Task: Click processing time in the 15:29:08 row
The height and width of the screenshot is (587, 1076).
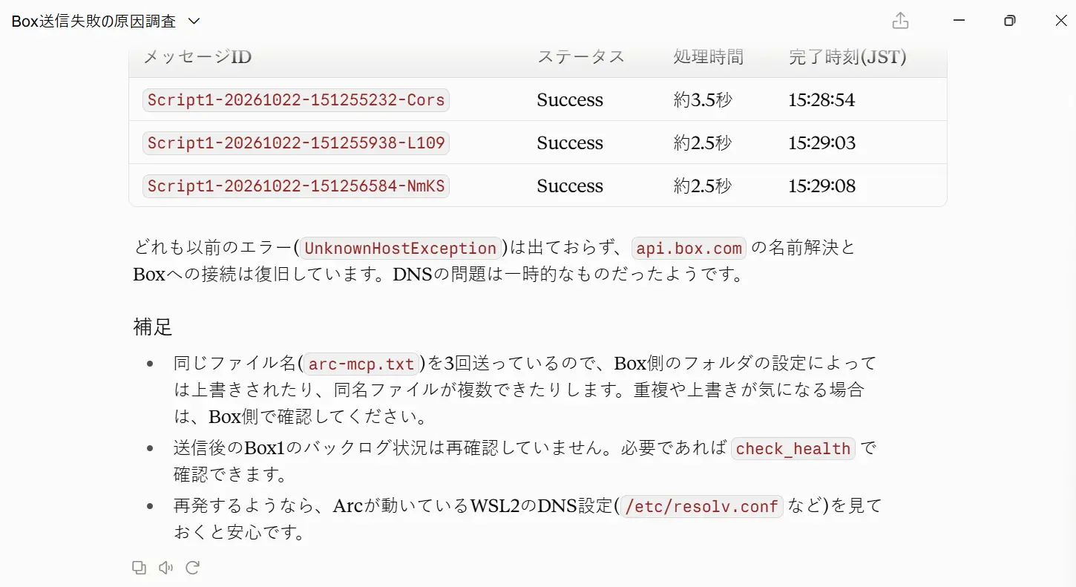Action: pos(703,186)
